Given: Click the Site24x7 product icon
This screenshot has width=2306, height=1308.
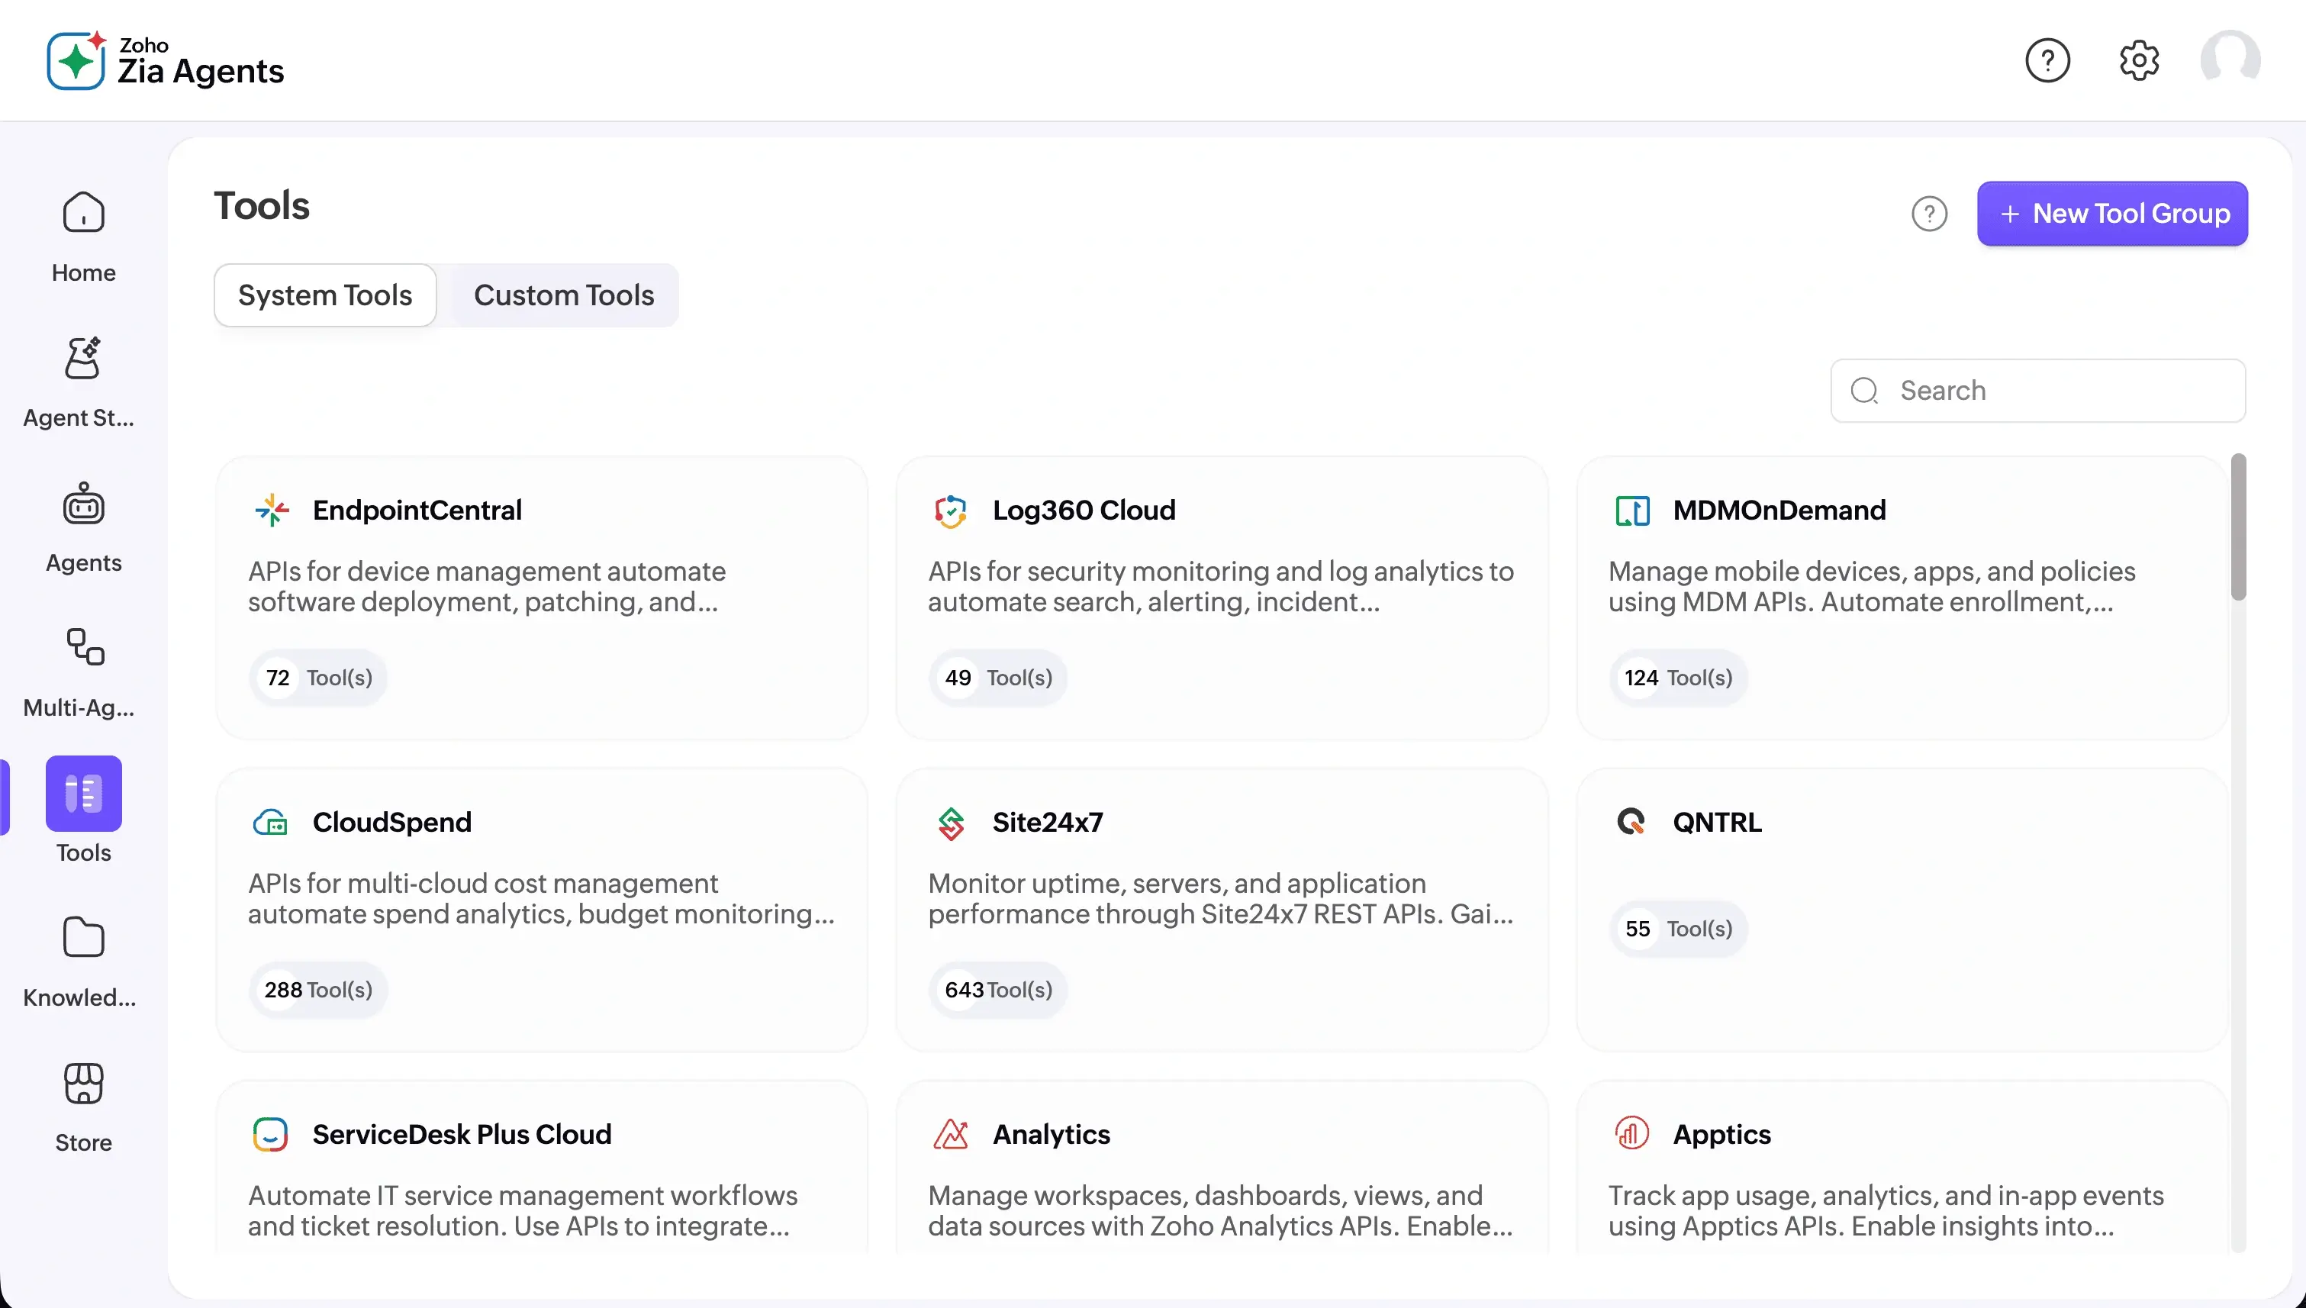Looking at the screenshot, I should (x=951, y=822).
